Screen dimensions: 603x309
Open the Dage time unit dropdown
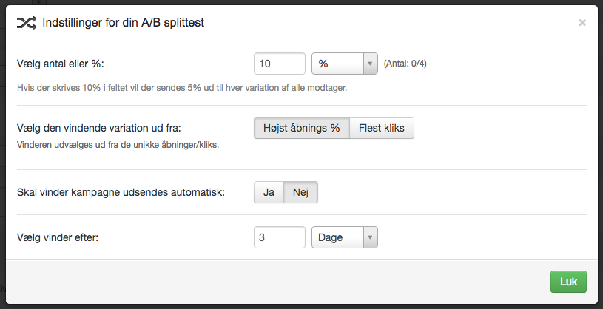(x=345, y=237)
